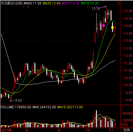133x132 pixels.
Task: Click month 11 on the time axis
Action: (x=111, y=130)
